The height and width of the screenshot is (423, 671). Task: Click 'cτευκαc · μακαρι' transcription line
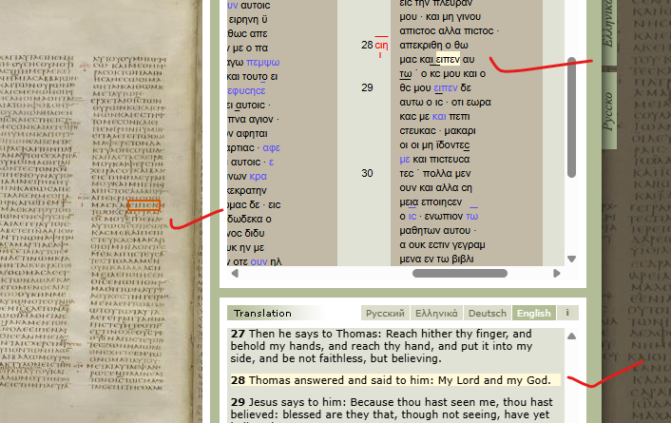437,130
